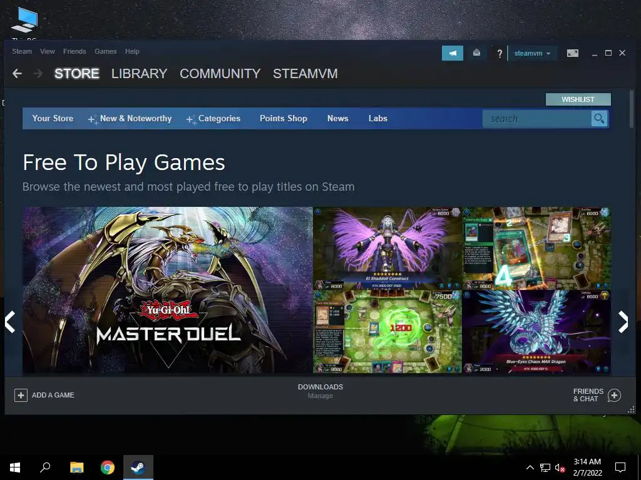Launch Chrome from the taskbar
The width and height of the screenshot is (641, 480).
point(108,467)
